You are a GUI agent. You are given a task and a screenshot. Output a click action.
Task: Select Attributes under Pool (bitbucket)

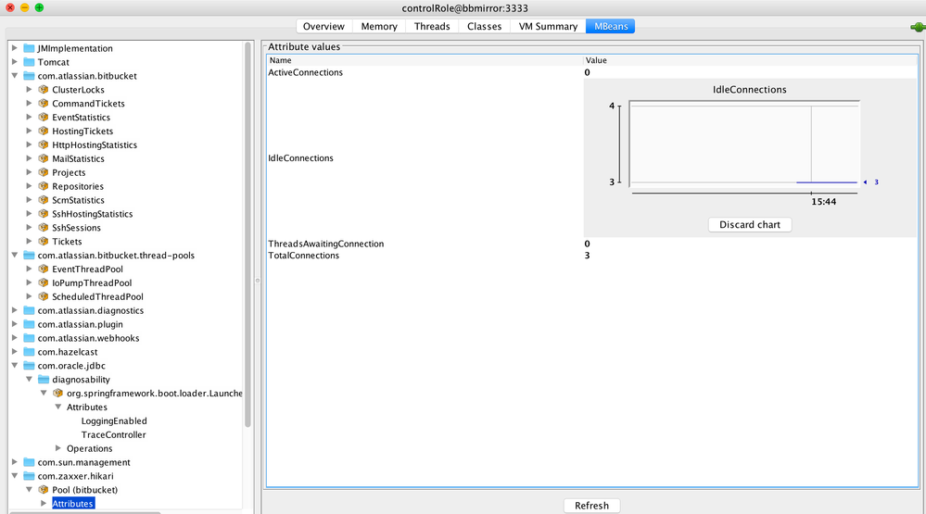pyautogui.click(x=72, y=504)
